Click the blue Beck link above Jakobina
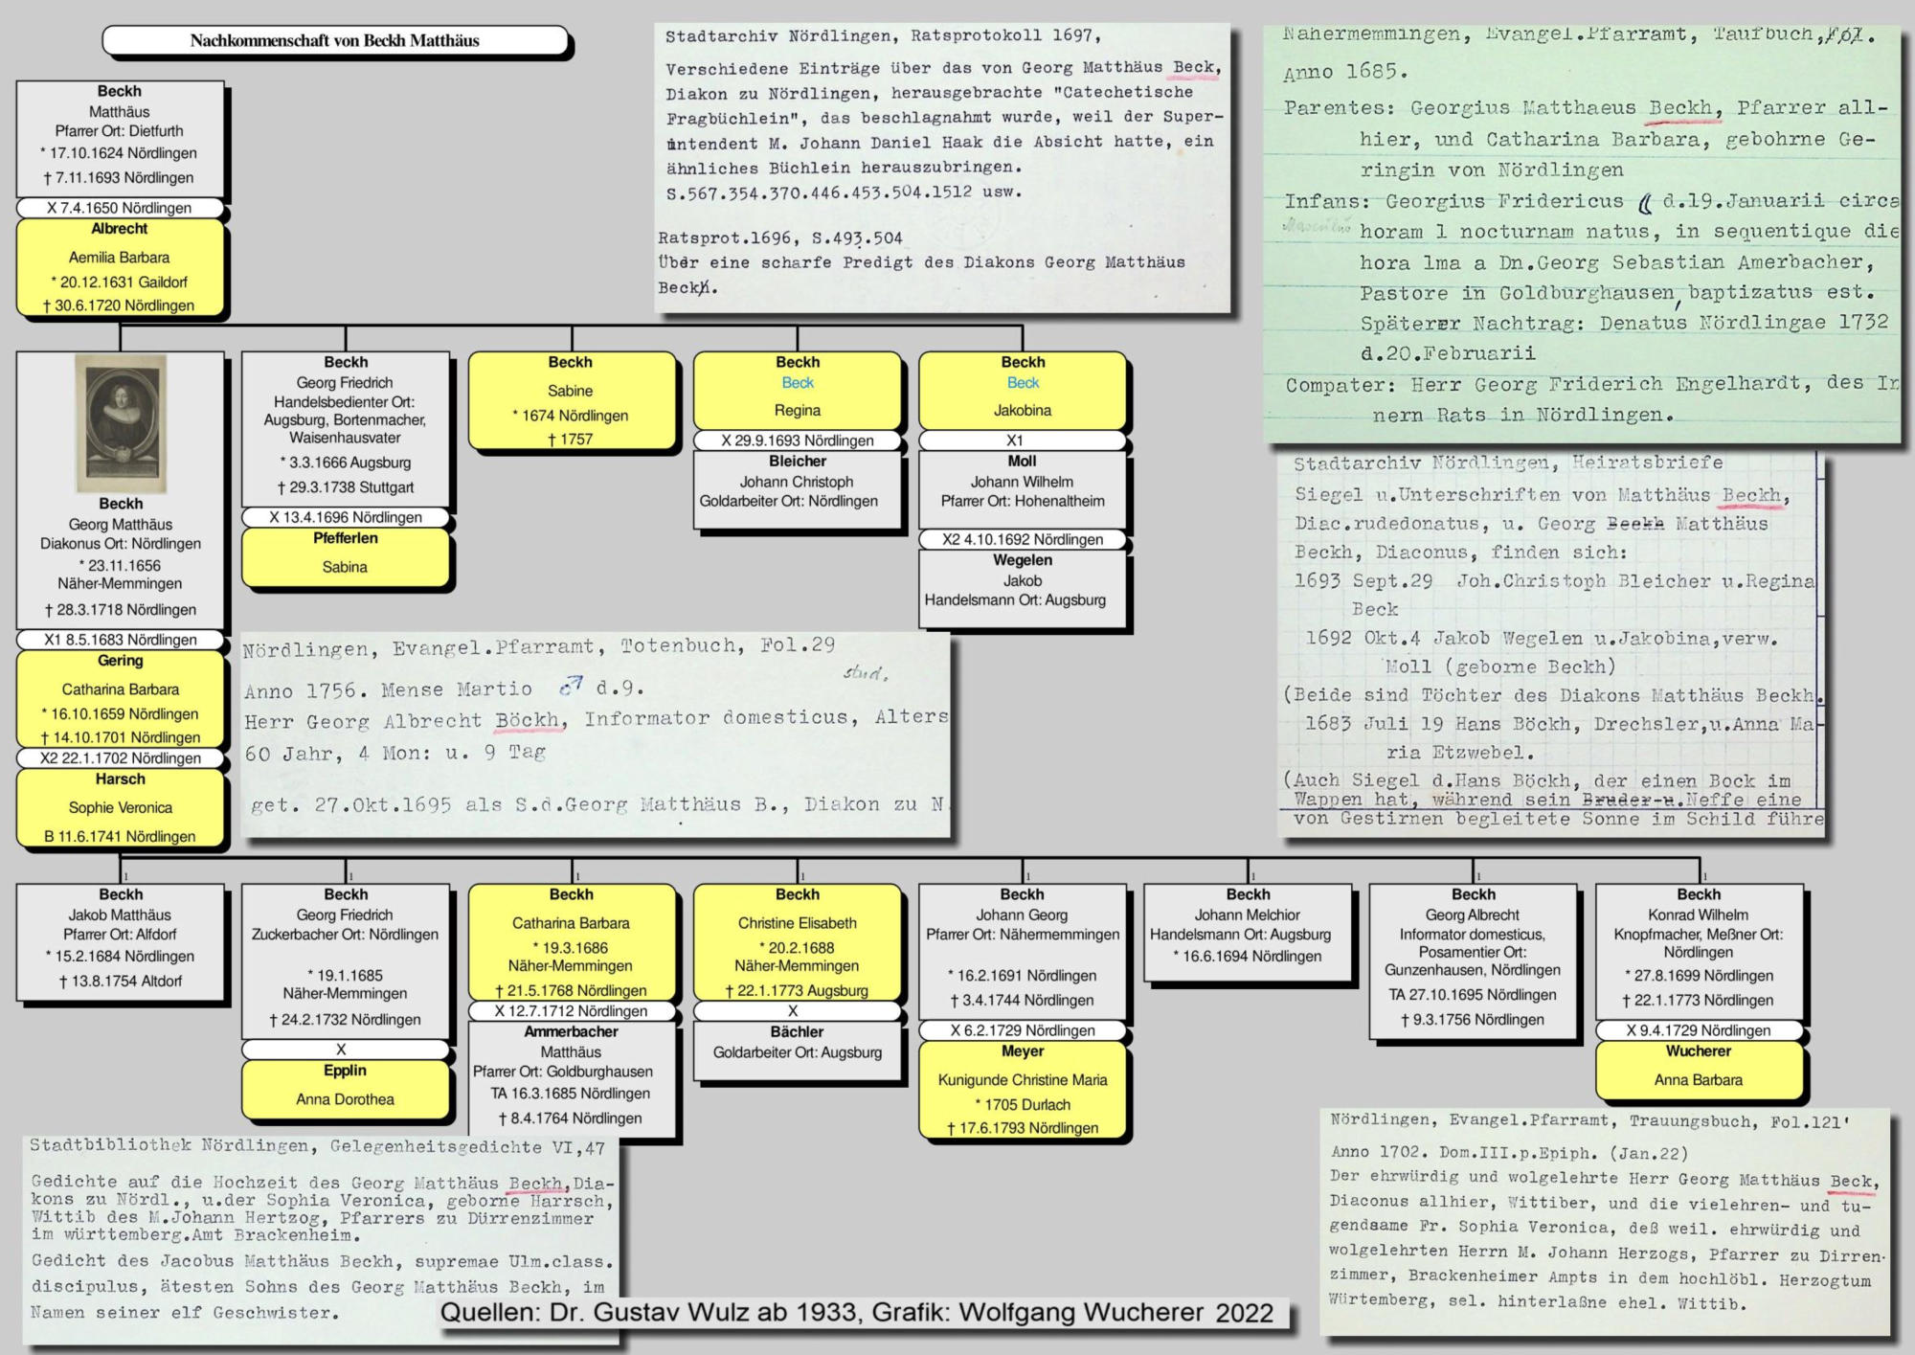Screen dimensions: 1915x1355 coord(1023,383)
